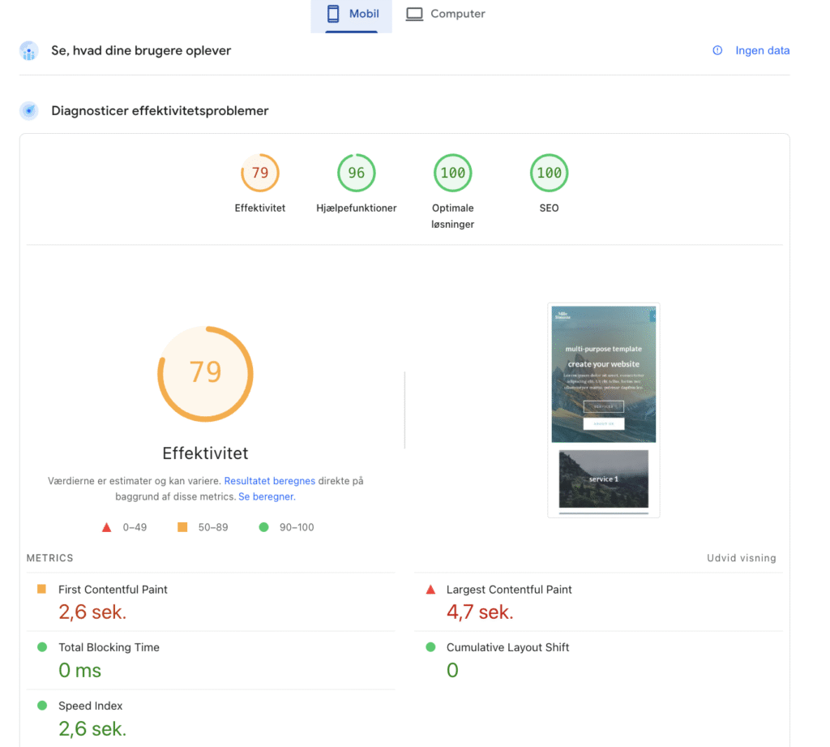Select the SEO 100 score gauge
The width and height of the screenshot is (830, 747).
point(549,173)
